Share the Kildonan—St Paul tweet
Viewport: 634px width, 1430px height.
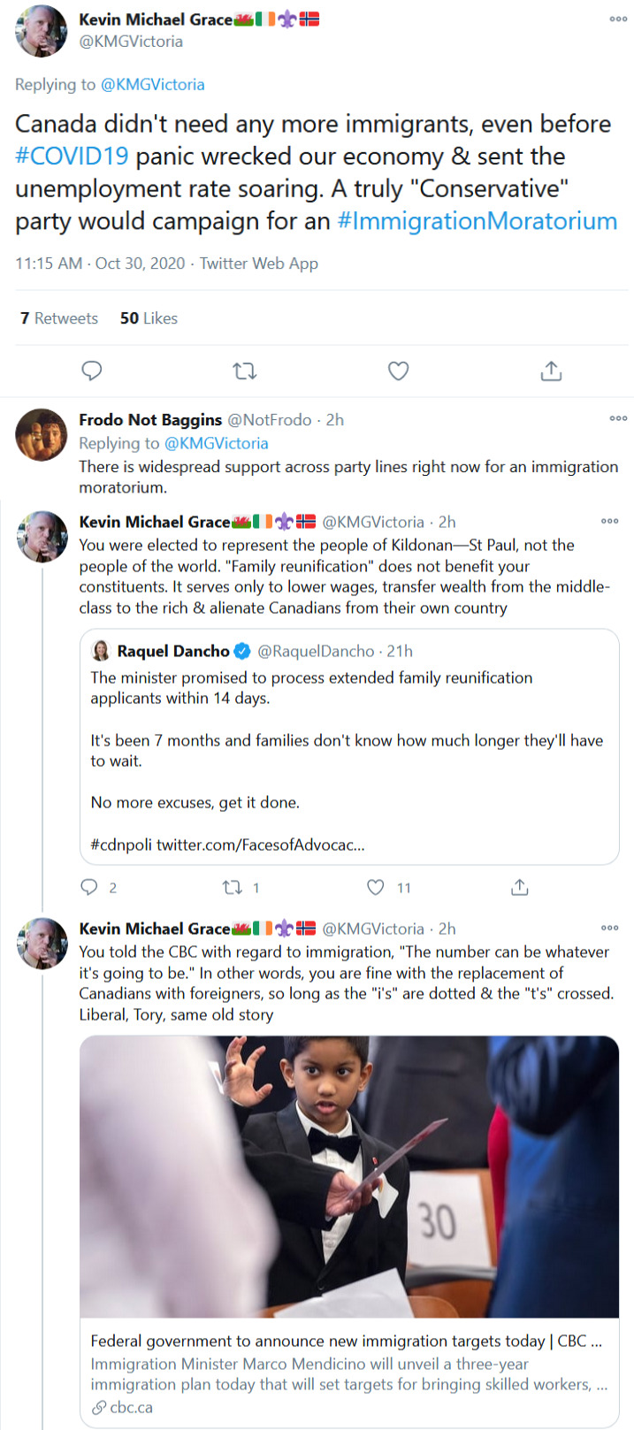(520, 887)
